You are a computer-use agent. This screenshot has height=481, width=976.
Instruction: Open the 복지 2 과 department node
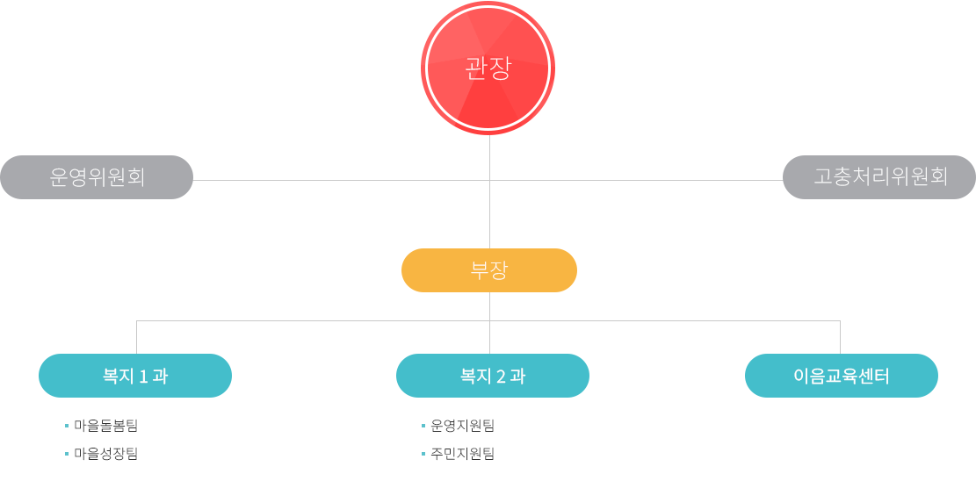click(492, 376)
